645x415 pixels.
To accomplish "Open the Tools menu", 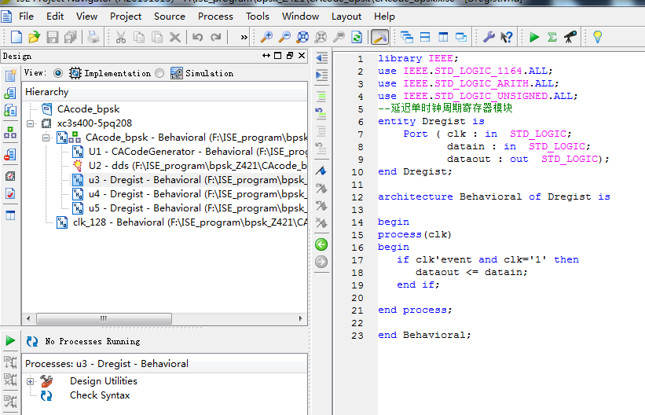I will point(257,16).
